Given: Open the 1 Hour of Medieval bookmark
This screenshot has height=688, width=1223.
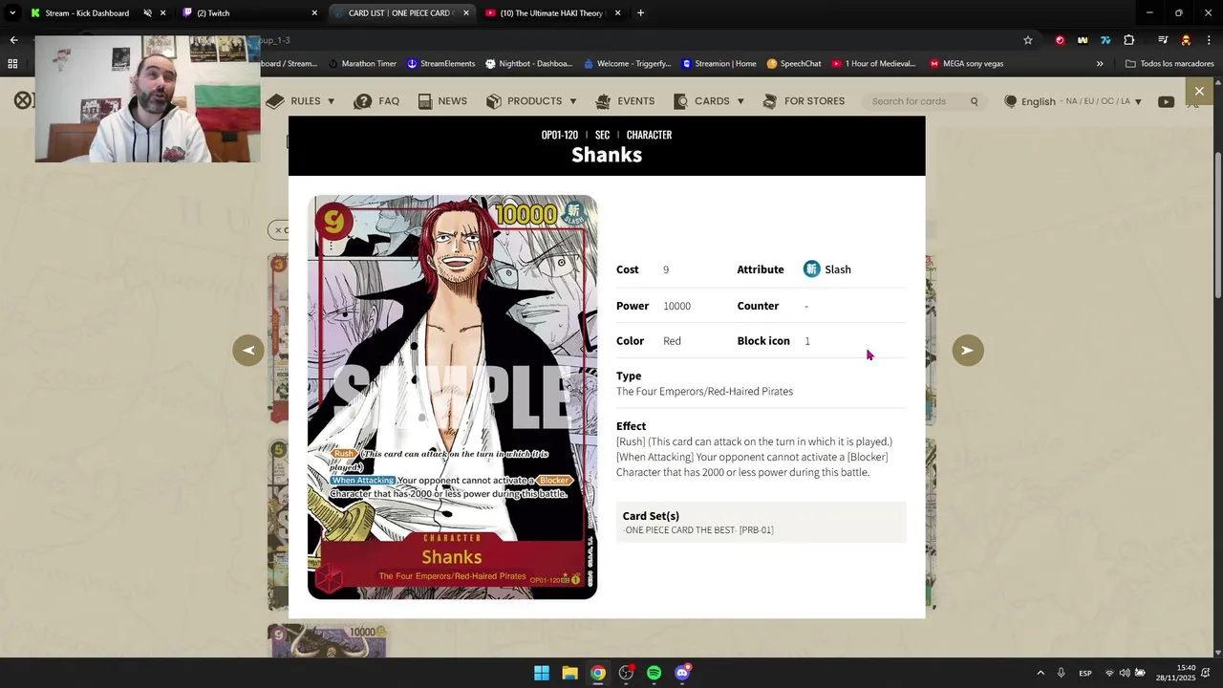Looking at the screenshot, I should click(x=873, y=64).
